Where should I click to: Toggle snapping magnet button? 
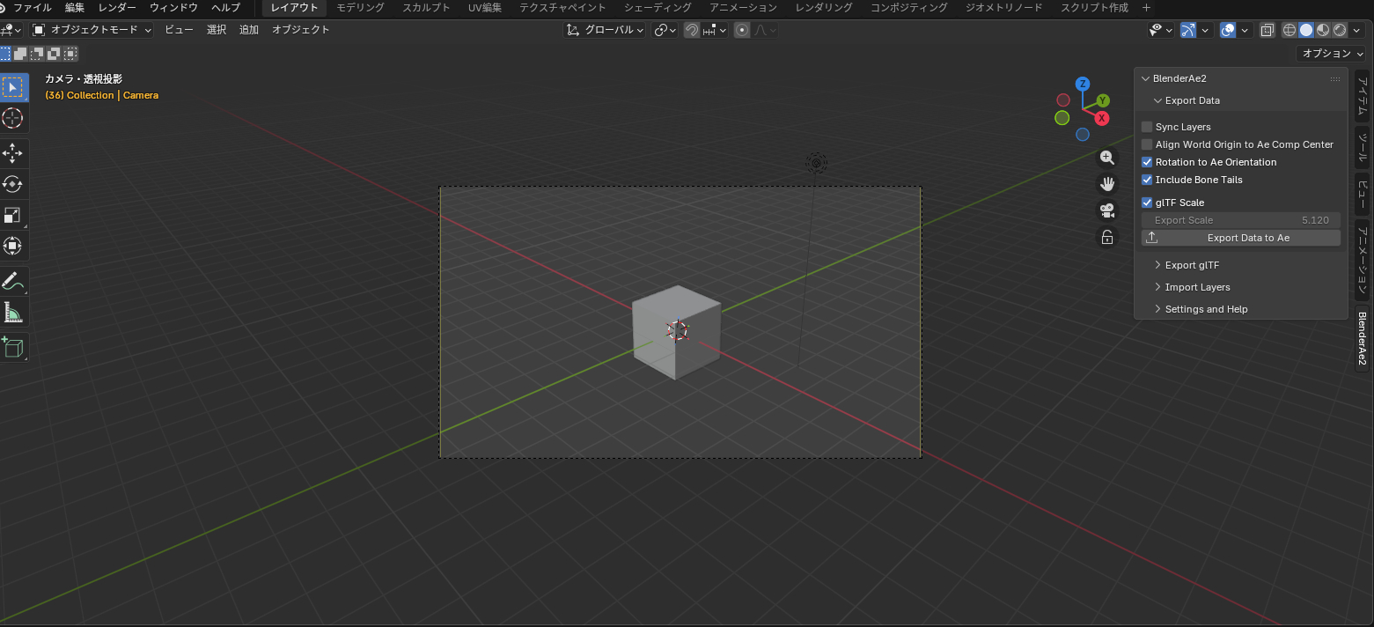coord(692,30)
